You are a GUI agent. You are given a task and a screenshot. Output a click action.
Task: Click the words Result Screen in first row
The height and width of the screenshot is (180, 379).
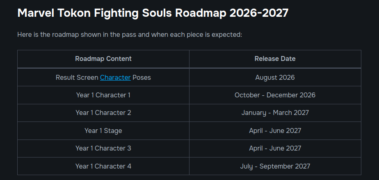click(77, 77)
